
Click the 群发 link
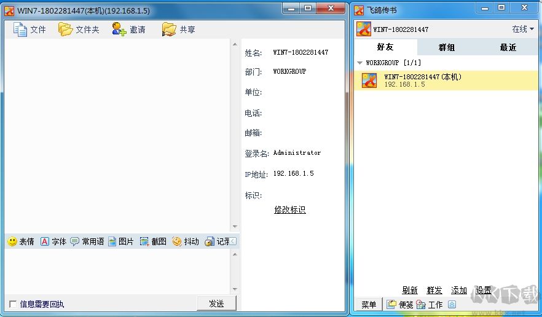[x=434, y=290]
